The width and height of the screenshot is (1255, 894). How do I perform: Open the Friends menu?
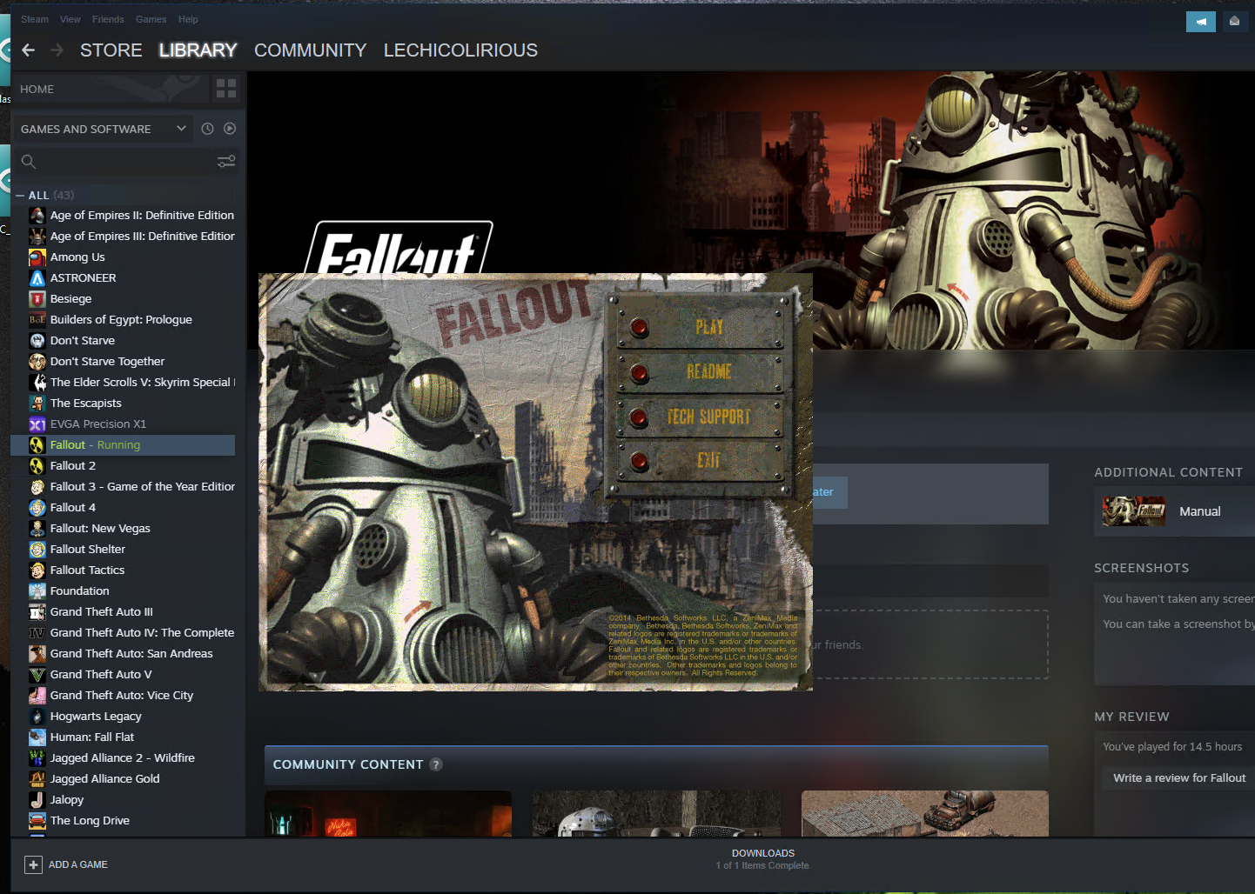[x=108, y=19]
